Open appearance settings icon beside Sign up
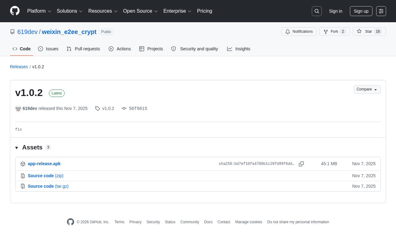The image size is (396, 247). point(381,11)
